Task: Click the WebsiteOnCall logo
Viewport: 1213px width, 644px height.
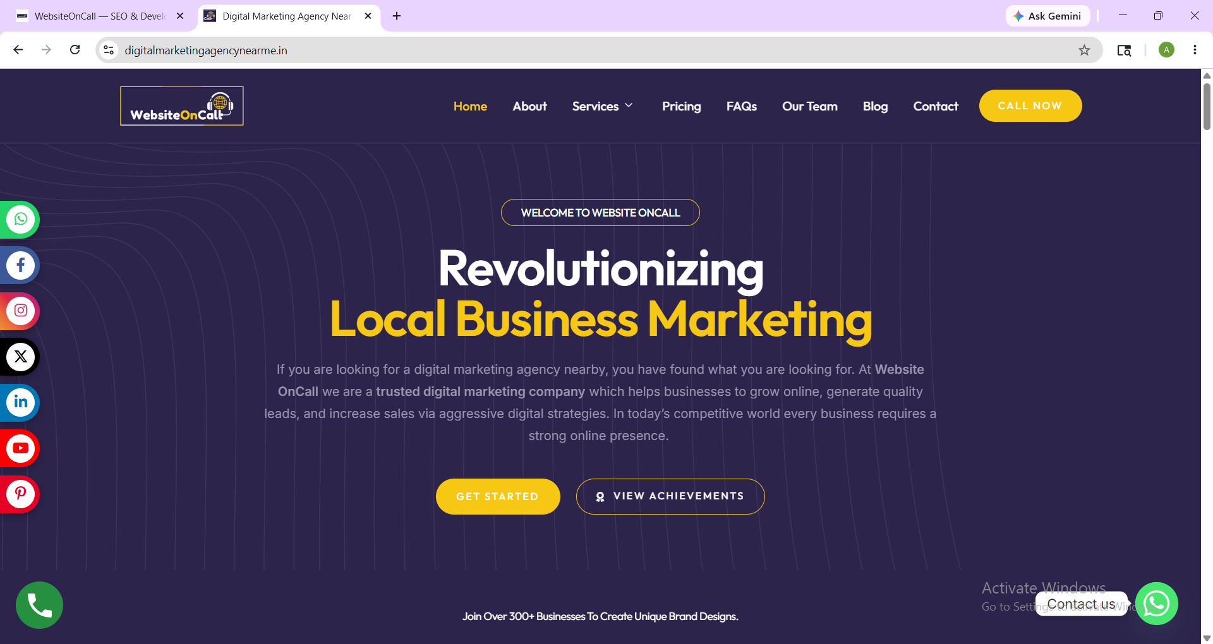Action: pos(182,106)
